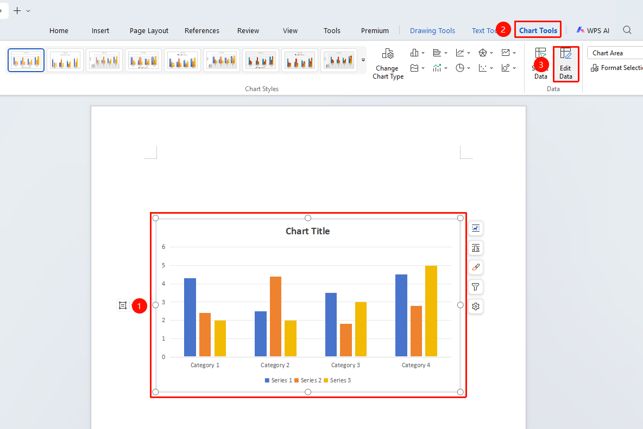The image size is (643, 429).
Task: Click the layout options icon left of chart
Action: (123, 305)
